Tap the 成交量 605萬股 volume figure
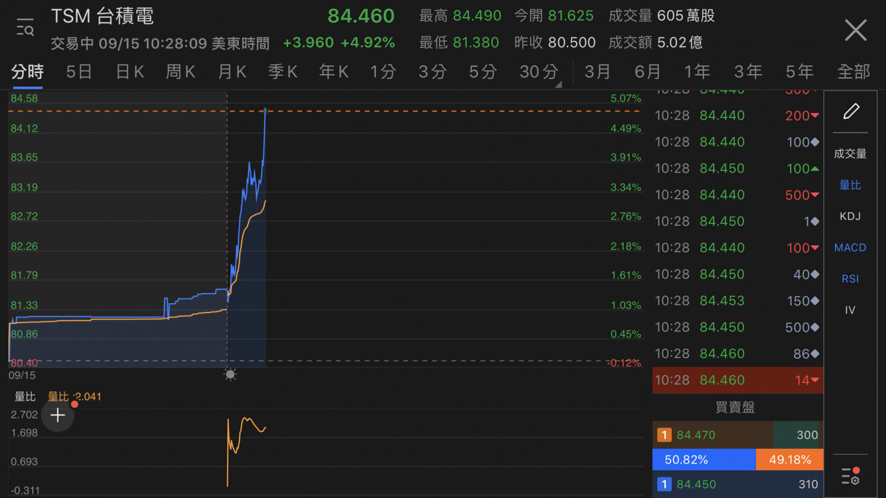 point(662,16)
